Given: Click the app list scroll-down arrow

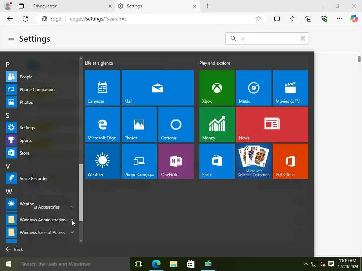Looking at the screenshot, I should 81,241.
